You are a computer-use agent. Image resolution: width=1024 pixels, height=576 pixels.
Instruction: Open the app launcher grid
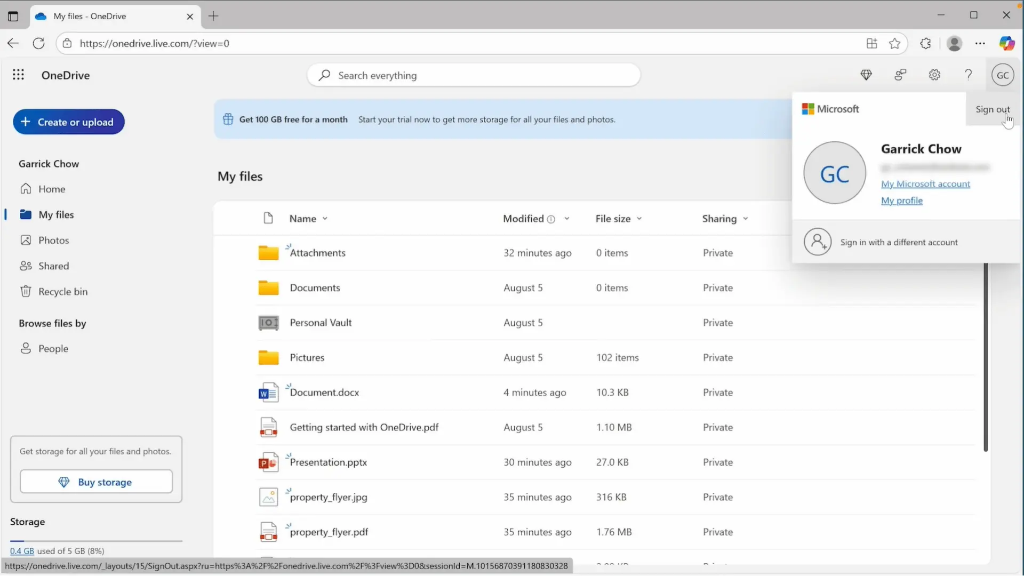pos(18,75)
